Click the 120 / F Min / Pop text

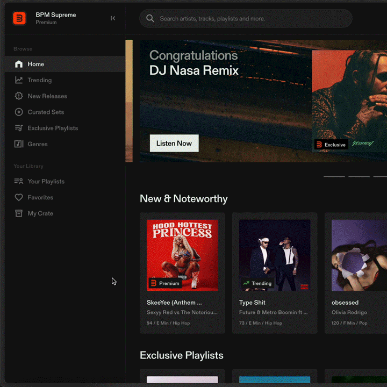pos(349,323)
